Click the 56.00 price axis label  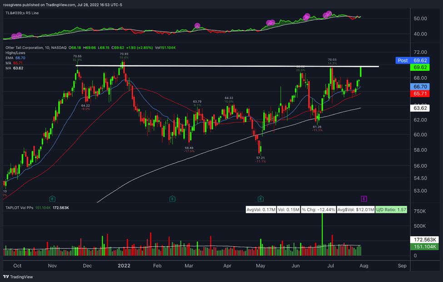tap(420, 166)
